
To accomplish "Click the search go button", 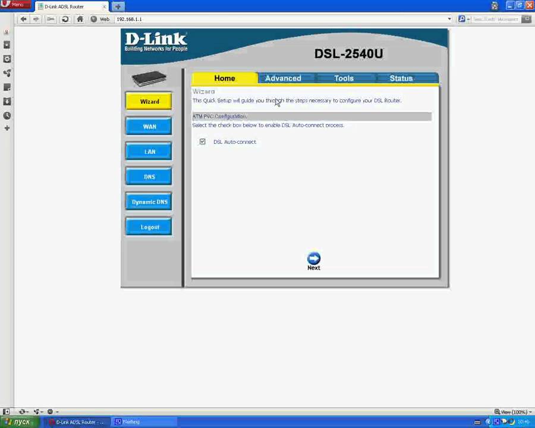I will (x=527, y=19).
